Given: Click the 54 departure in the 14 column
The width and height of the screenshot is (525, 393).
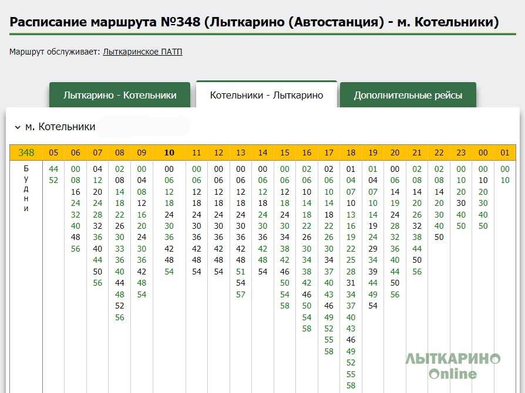Looking at the screenshot, I should click(x=263, y=271).
